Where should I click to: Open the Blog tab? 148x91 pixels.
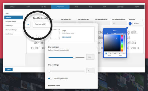[91, 7]
